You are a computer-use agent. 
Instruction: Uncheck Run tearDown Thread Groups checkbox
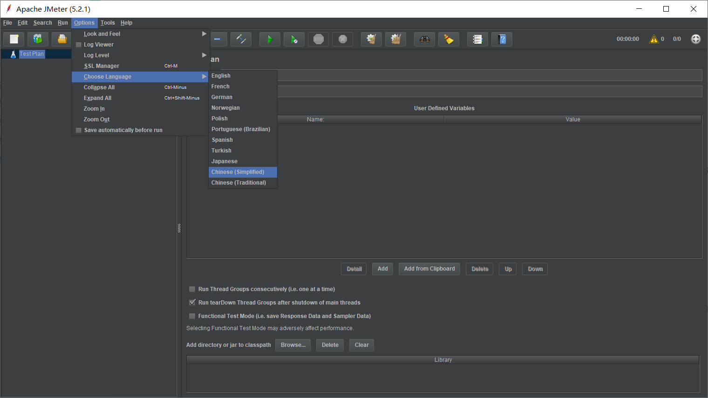[x=192, y=303]
